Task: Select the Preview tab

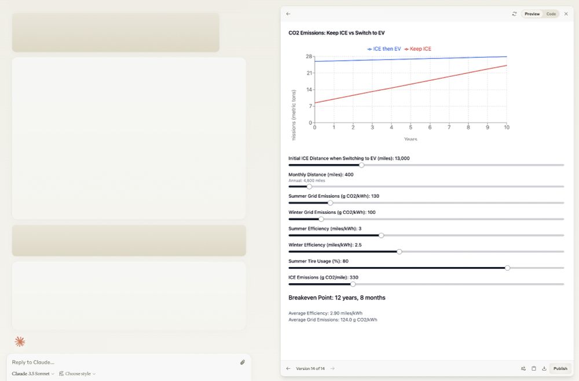Action: 532,13
